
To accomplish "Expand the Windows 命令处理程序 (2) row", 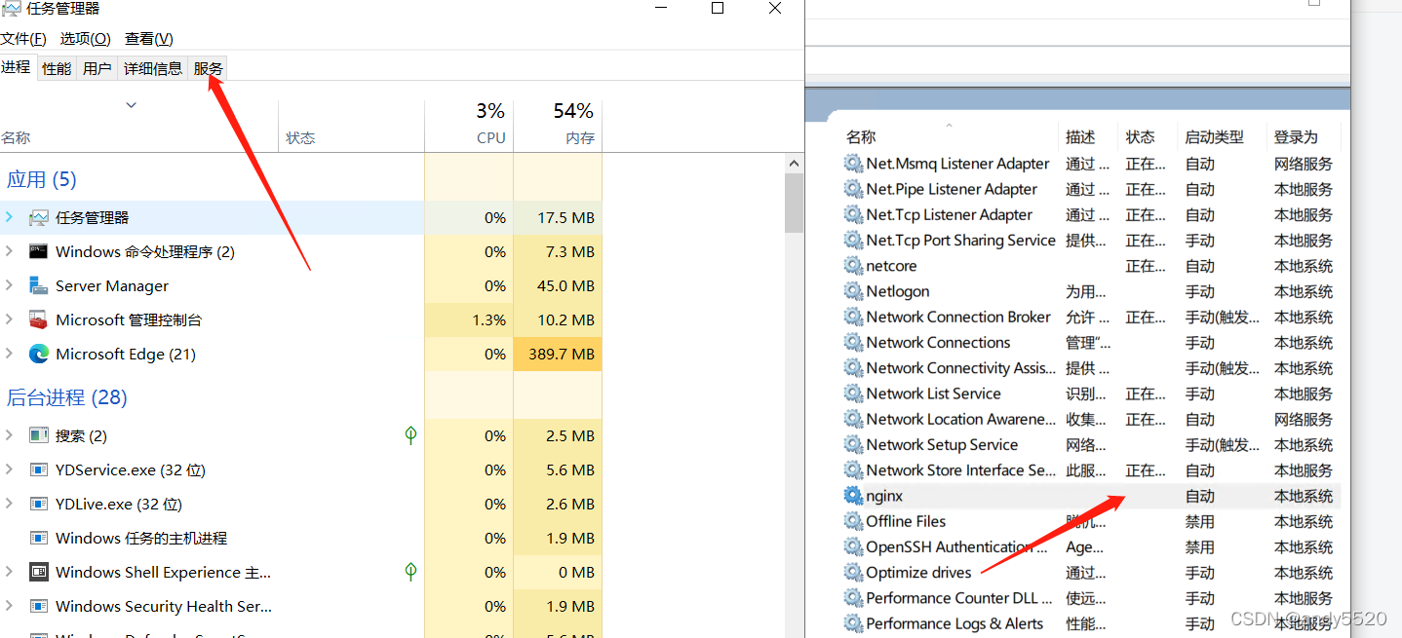I will pyautogui.click(x=10, y=252).
